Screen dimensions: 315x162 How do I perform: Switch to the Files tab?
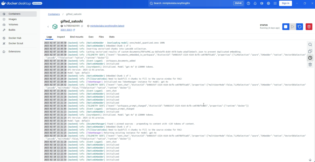click(101, 37)
